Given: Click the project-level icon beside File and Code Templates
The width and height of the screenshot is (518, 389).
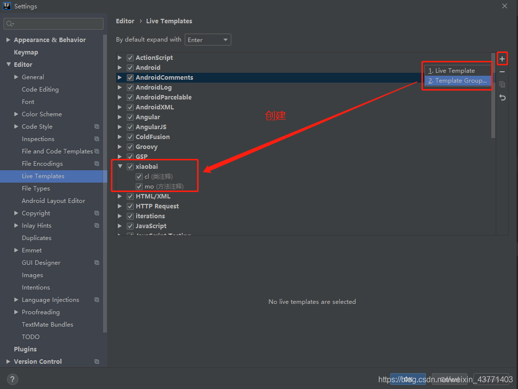Looking at the screenshot, I should pyautogui.click(x=97, y=151).
